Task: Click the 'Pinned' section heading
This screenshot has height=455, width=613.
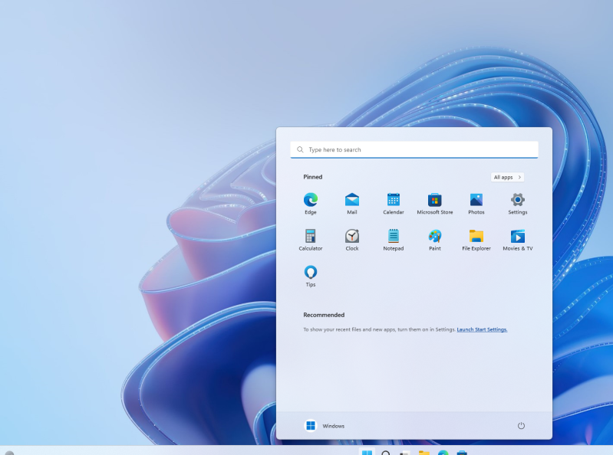Action: coord(313,177)
